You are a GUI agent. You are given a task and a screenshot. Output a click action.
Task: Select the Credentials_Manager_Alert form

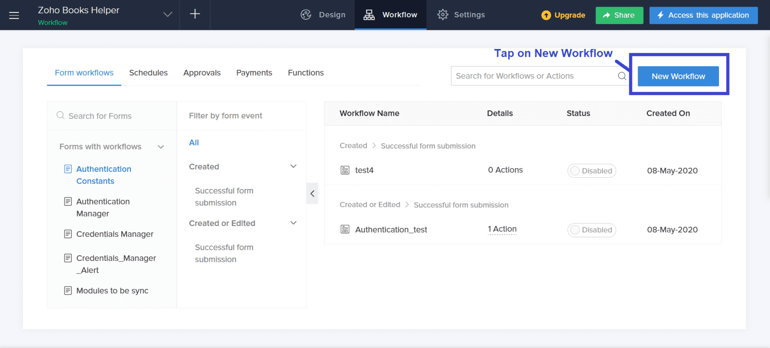(116, 264)
